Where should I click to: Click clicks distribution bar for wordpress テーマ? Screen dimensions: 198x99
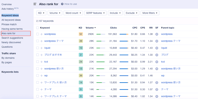(124, 41)
